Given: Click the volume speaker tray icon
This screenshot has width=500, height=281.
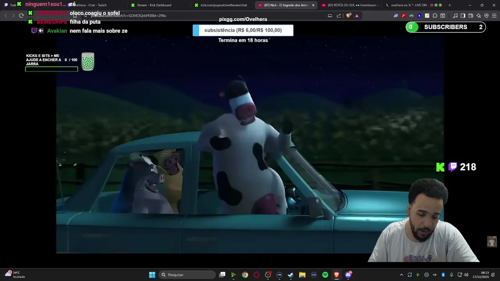Looking at the screenshot, I should [x=466, y=275].
